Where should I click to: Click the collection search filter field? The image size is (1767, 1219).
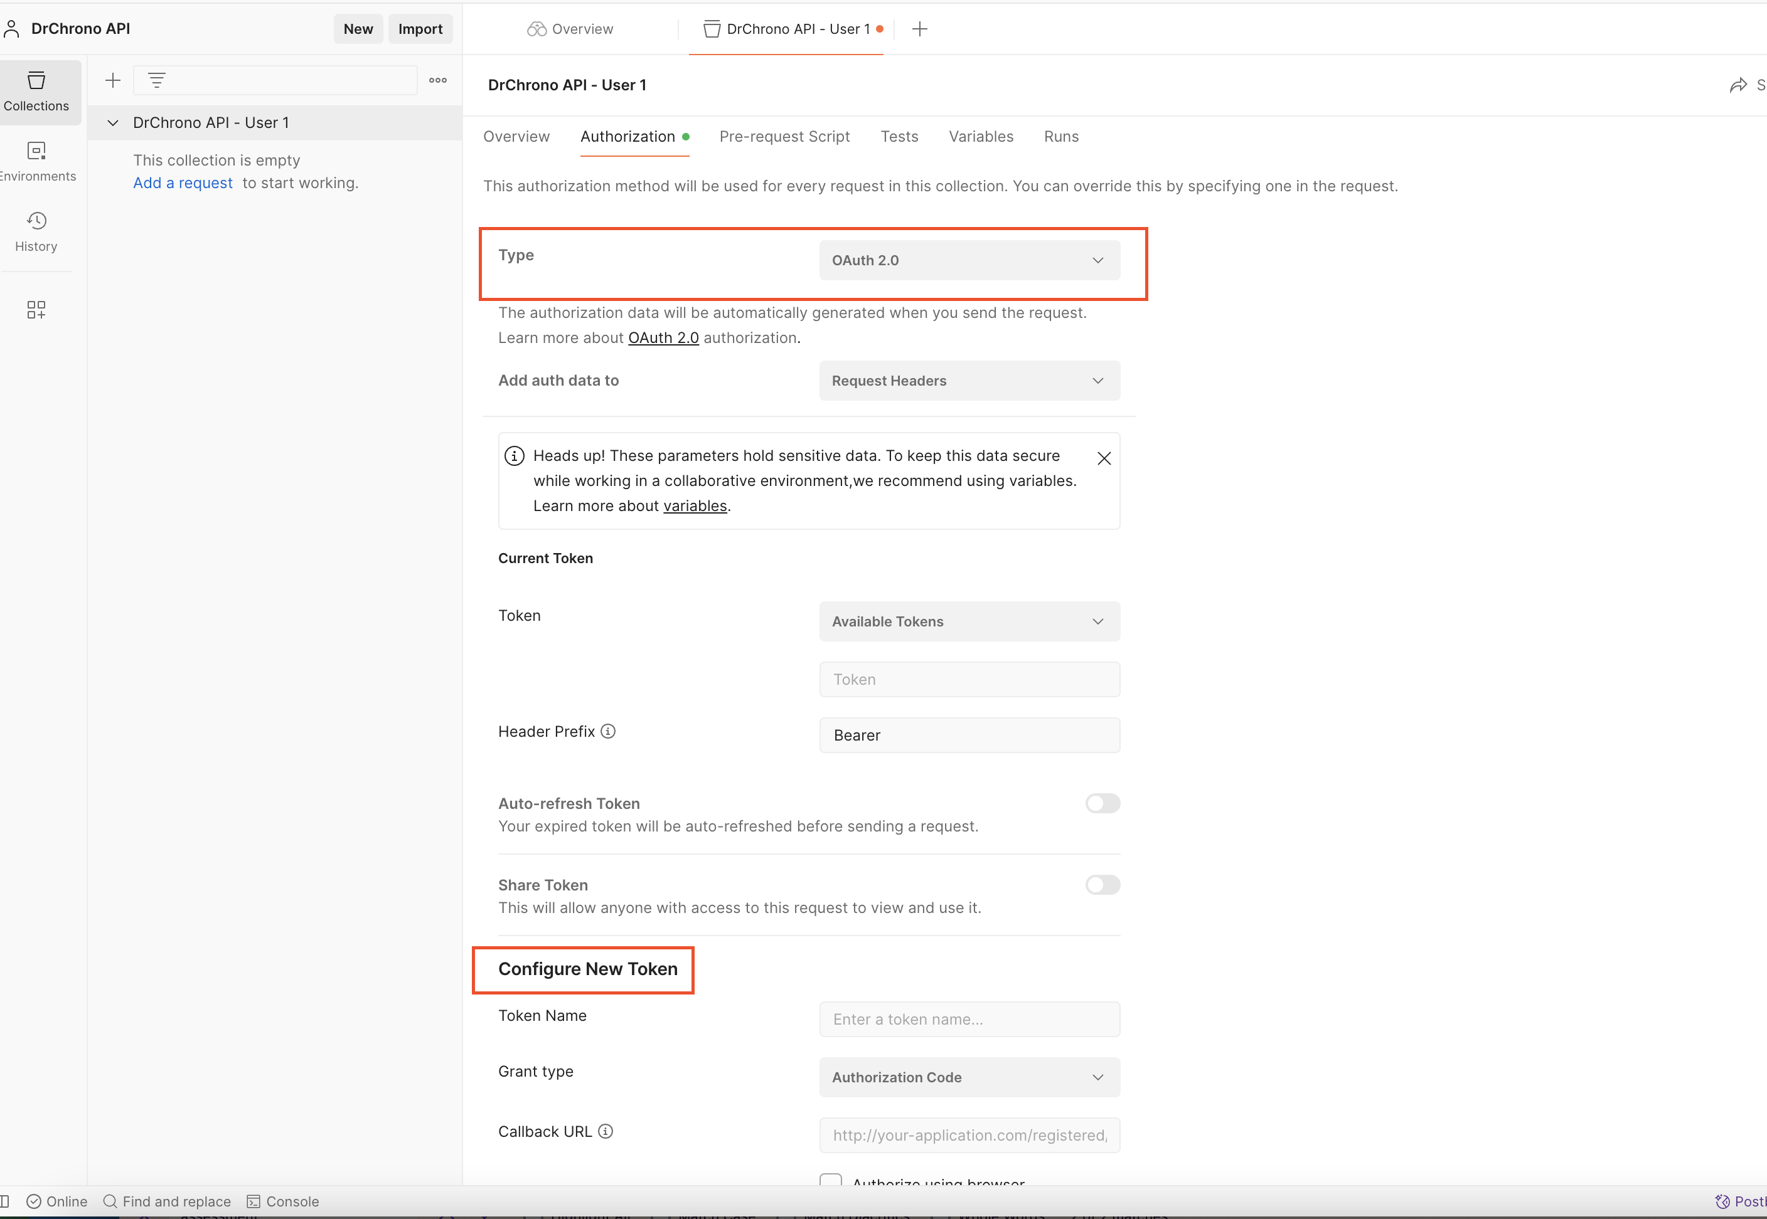coord(275,80)
